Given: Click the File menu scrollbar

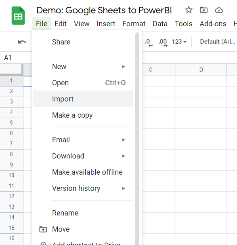Looking at the screenshot, I should 137,139.
